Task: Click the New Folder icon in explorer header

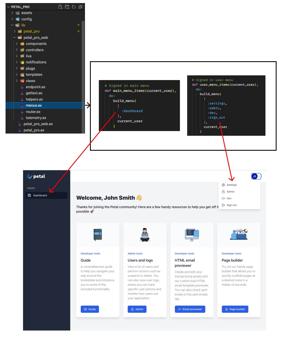Action: tap(67, 7)
